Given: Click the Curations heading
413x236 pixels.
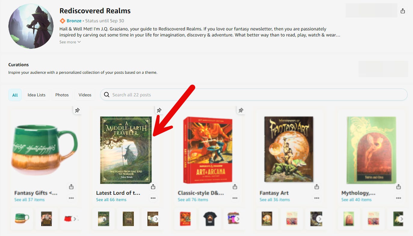Looking at the screenshot, I should 19,65.
